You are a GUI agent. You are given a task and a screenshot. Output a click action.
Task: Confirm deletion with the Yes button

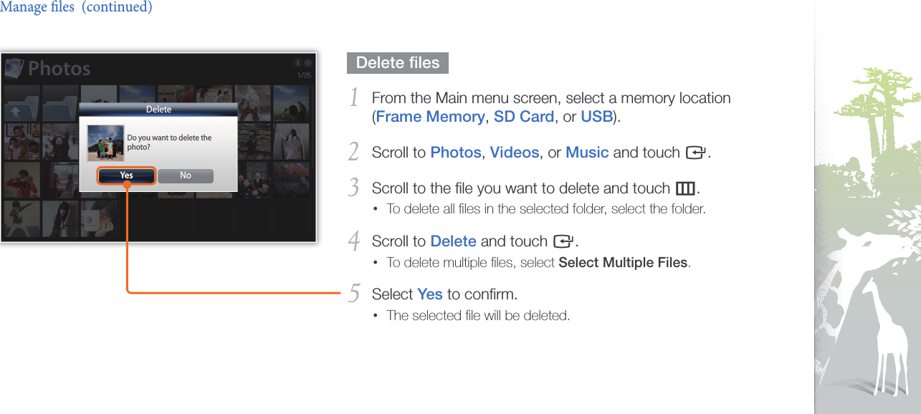[126, 175]
